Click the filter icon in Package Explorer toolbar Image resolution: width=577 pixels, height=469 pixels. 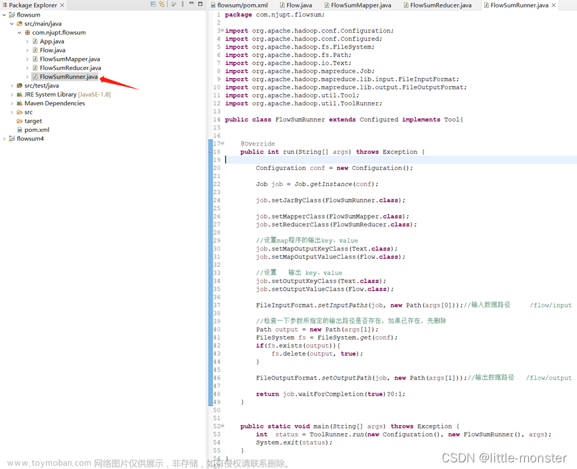pos(173,4)
